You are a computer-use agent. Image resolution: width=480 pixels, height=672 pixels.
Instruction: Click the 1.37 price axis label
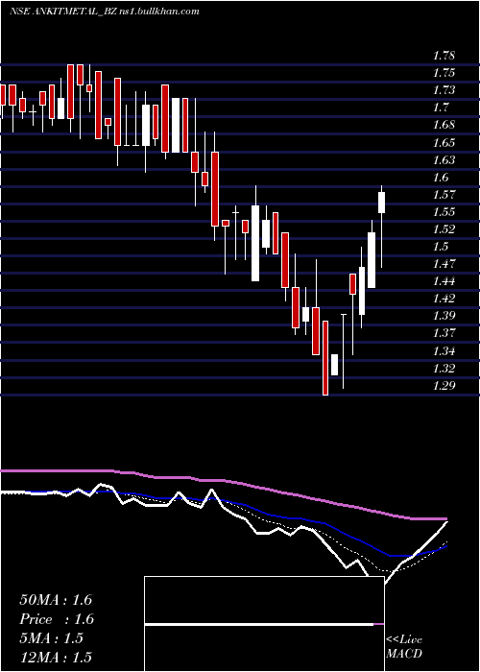[444, 333]
